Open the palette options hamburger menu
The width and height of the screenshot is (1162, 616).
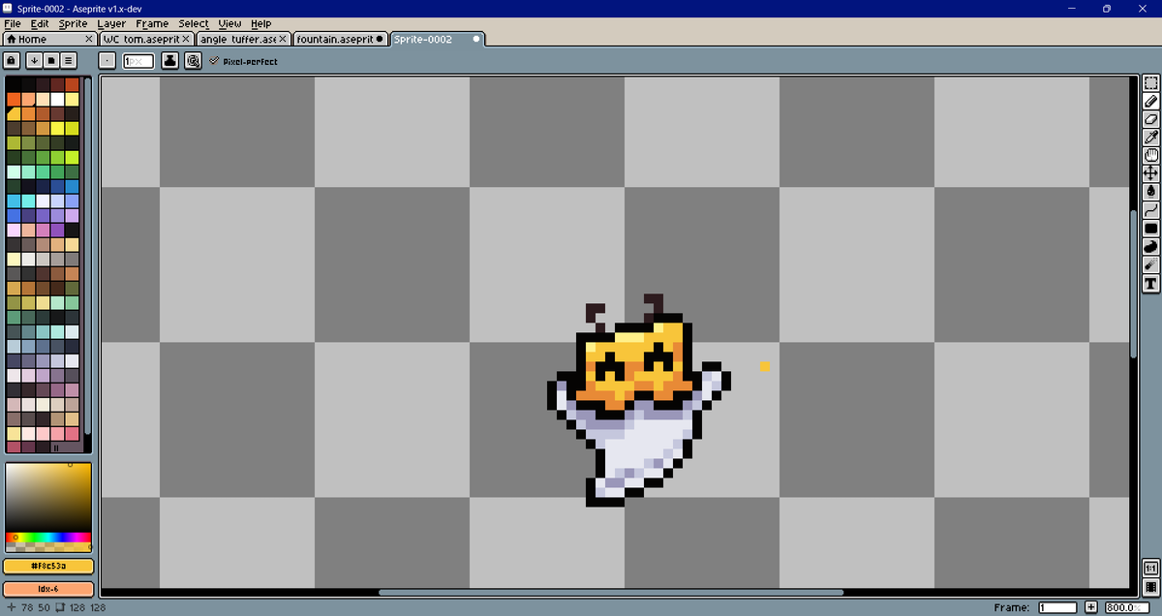[69, 61]
